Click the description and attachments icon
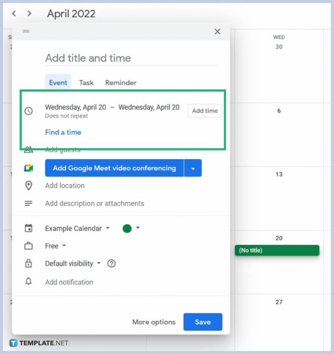The height and width of the screenshot is (354, 334). pos(28,203)
